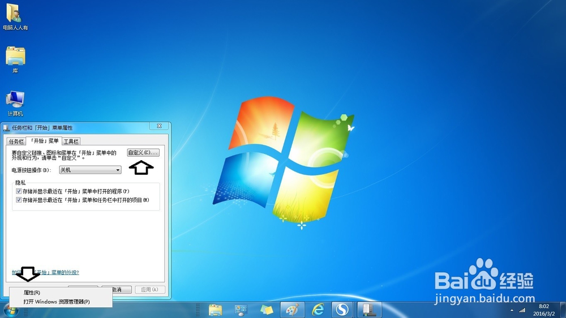Toggle 存储并显示最近打开的程序 checkbox

click(x=19, y=191)
